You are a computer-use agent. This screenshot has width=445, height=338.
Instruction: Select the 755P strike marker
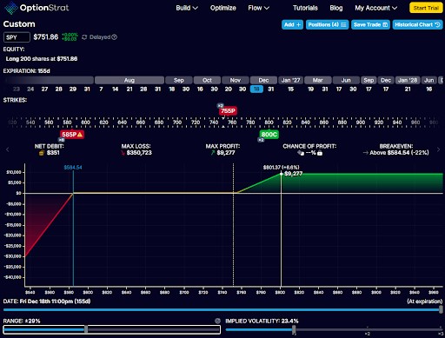coord(228,111)
